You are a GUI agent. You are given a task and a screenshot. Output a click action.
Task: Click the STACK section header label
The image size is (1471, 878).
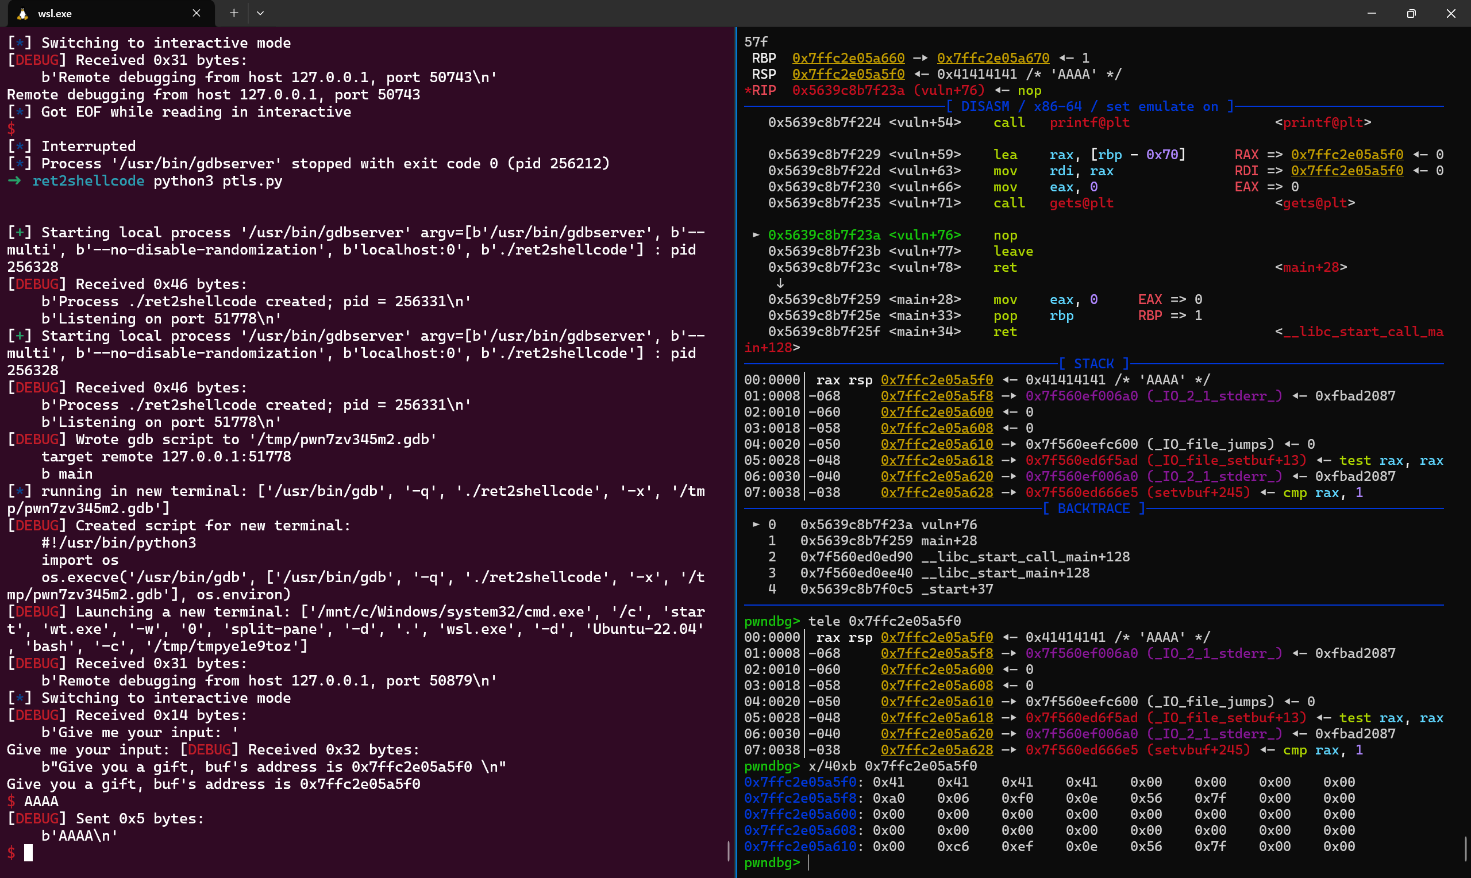[x=1093, y=363]
